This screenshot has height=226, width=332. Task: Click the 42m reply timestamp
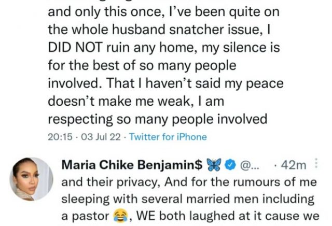[295, 166]
